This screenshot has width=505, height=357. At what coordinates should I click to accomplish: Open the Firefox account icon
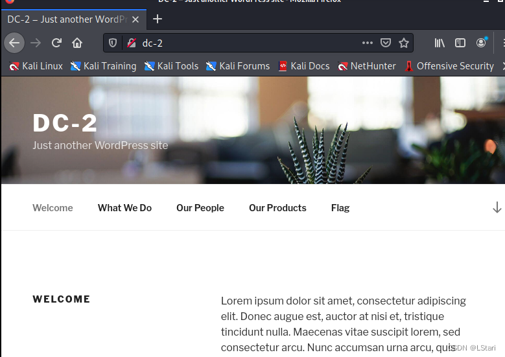[482, 43]
